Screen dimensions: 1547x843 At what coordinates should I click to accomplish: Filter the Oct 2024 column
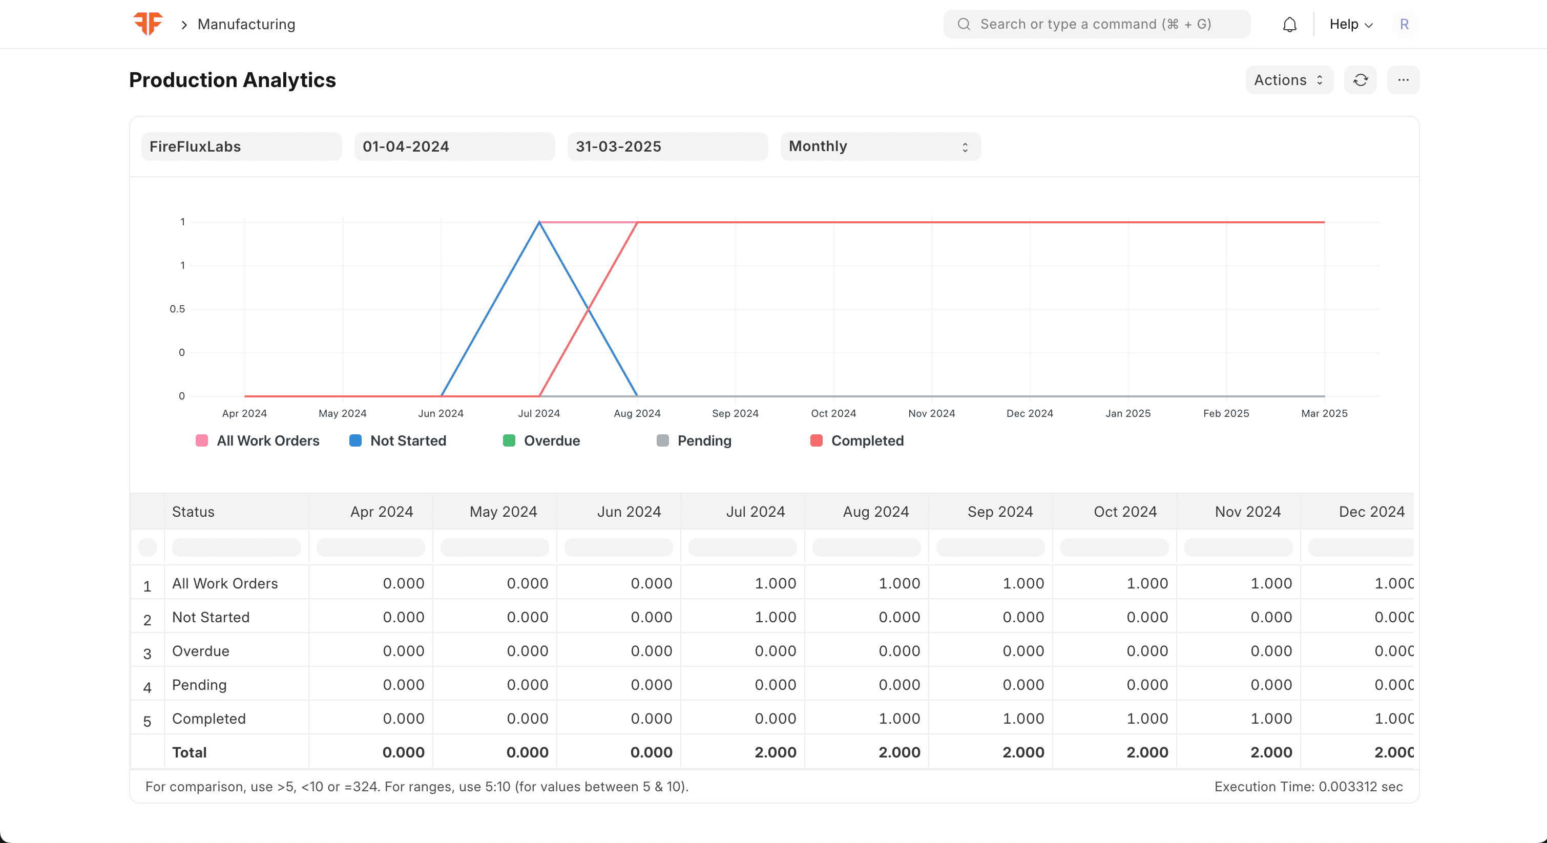pos(1115,547)
